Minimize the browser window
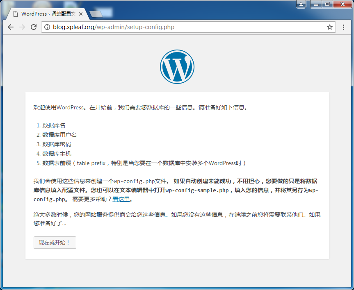Image resolution: width=354 pixels, height=290 pixels. [x=316, y=4]
